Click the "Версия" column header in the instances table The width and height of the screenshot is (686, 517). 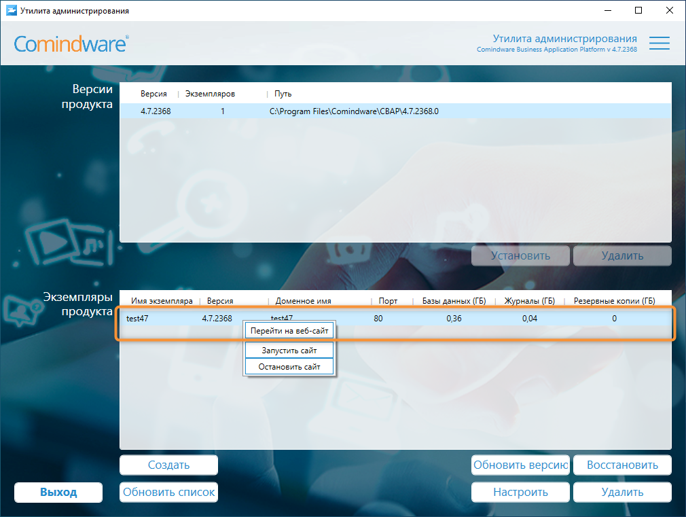[219, 301]
